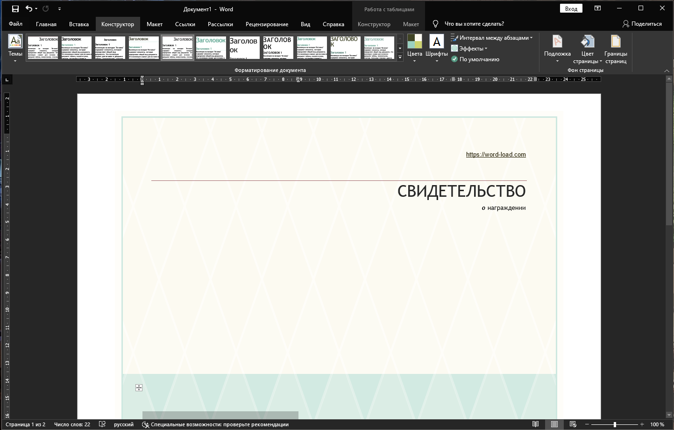674x430 pixels.
Task: Open the Watermark (Подложка) menu
Action: (x=557, y=48)
